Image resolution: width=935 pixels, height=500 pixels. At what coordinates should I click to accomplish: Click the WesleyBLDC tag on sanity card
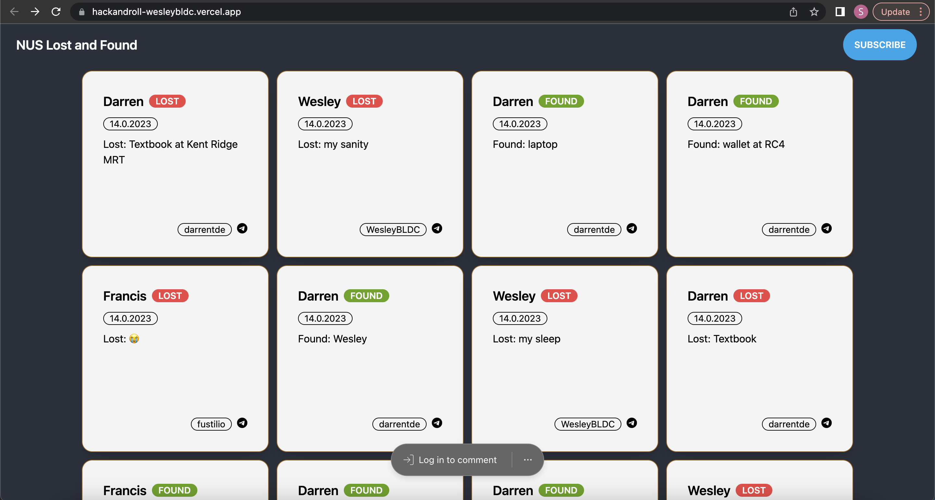(393, 230)
